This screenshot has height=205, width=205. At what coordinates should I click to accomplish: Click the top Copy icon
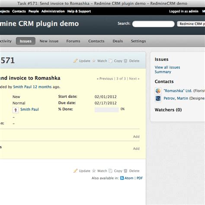[110, 61]
